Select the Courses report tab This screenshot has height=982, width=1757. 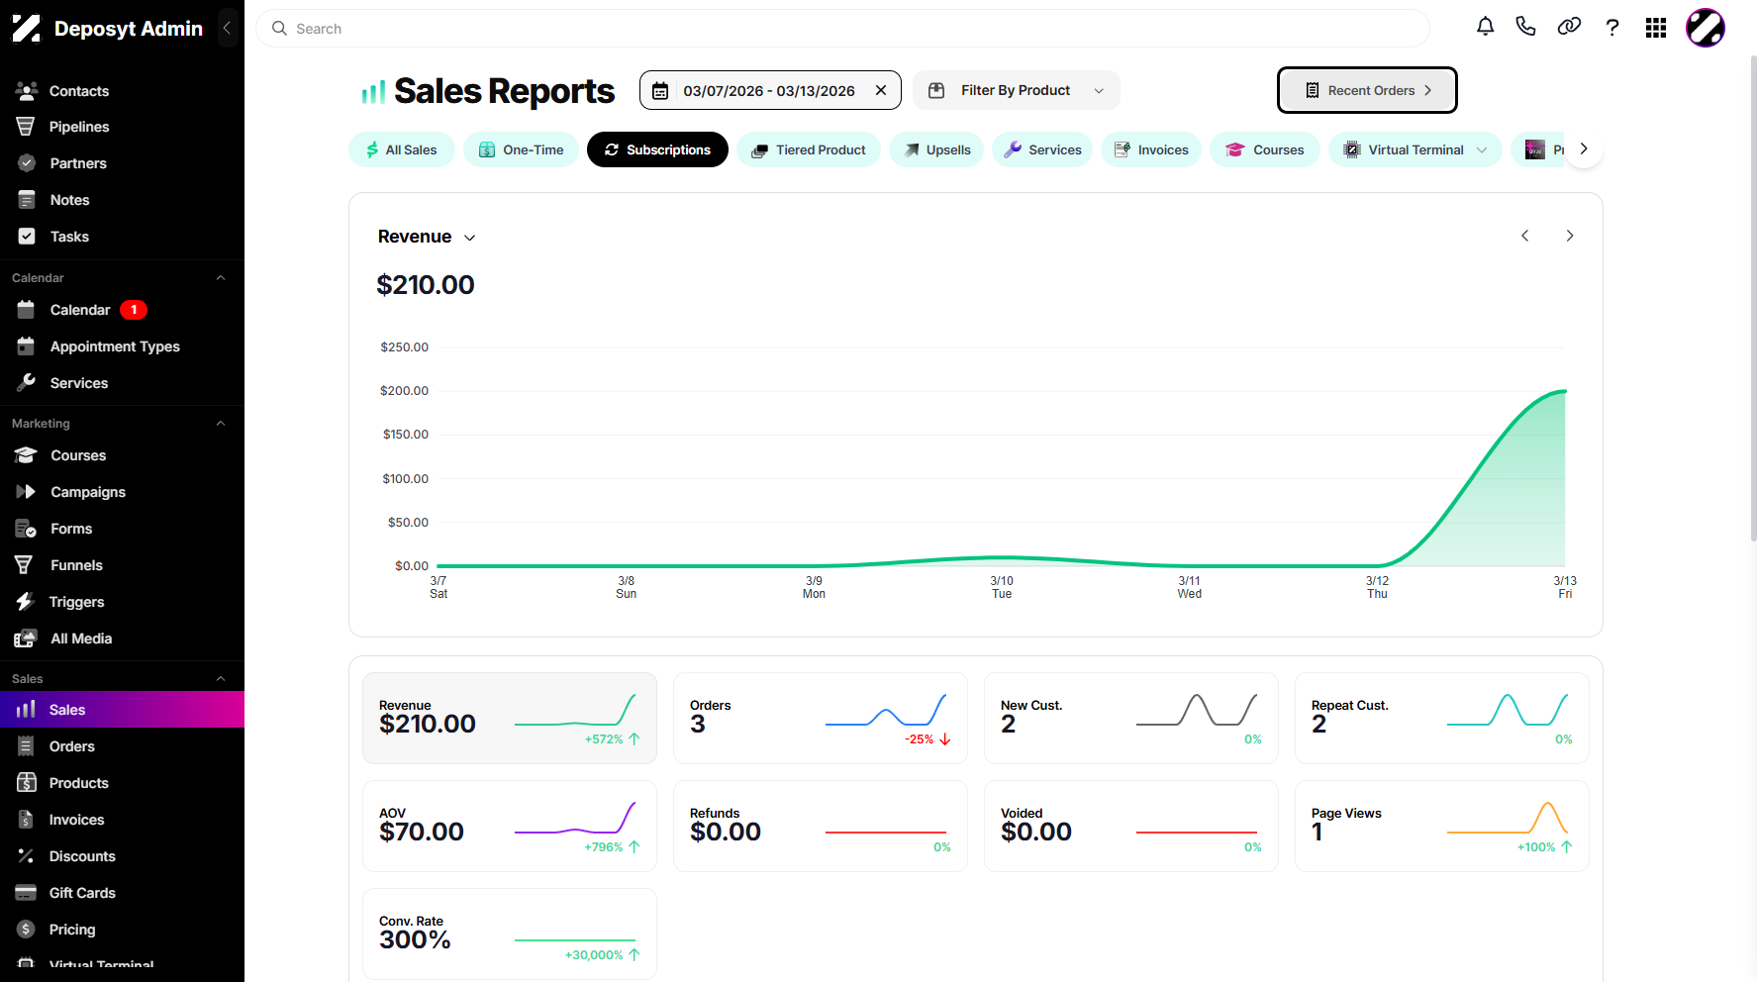tap(1265, 149)
